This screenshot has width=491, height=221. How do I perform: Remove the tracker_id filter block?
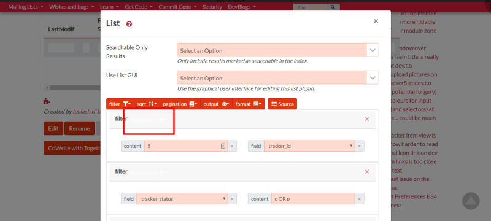(x=367, y=119)
